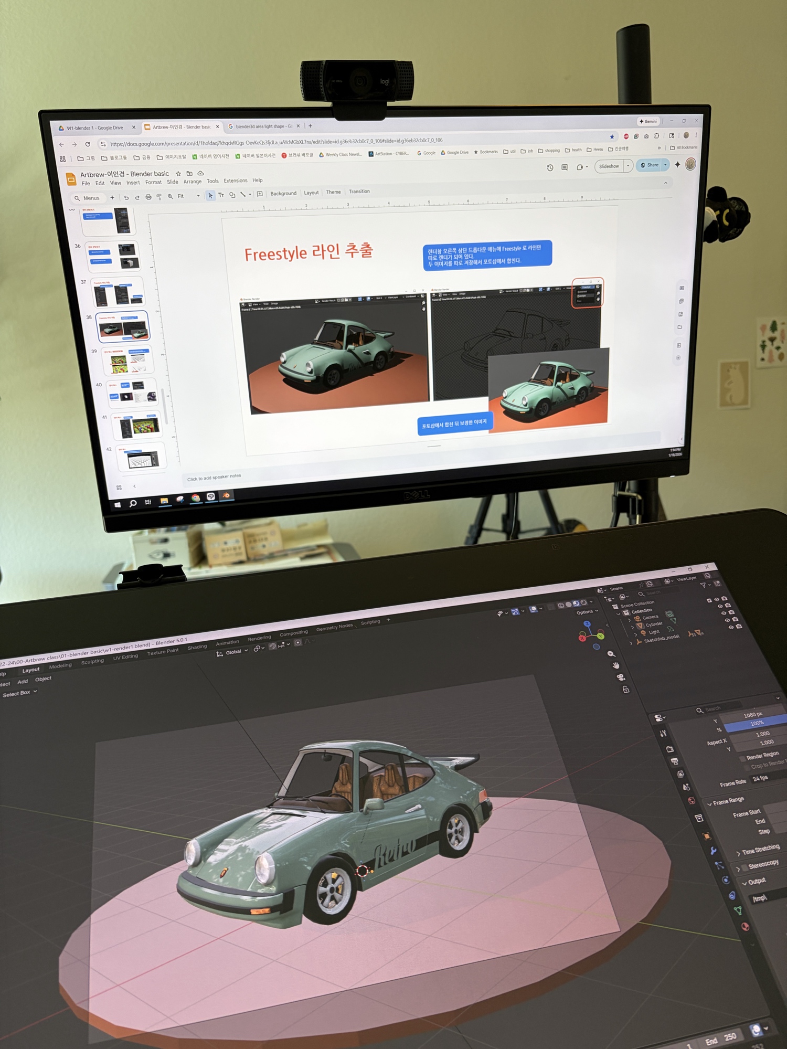Open the Material properties tab icon

pos(745,927)
